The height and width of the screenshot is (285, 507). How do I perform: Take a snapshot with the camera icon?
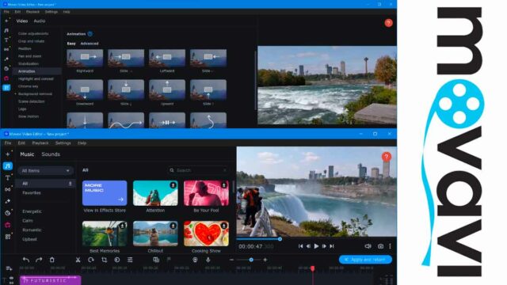click(x=380, y=246)
